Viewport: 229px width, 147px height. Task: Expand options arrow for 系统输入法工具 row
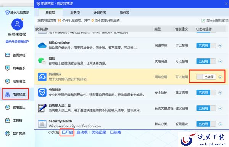click(220, 108)
